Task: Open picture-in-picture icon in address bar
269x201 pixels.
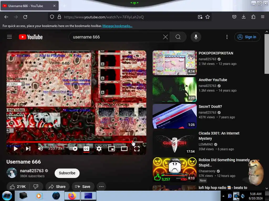Action: (x=200, y=17)
